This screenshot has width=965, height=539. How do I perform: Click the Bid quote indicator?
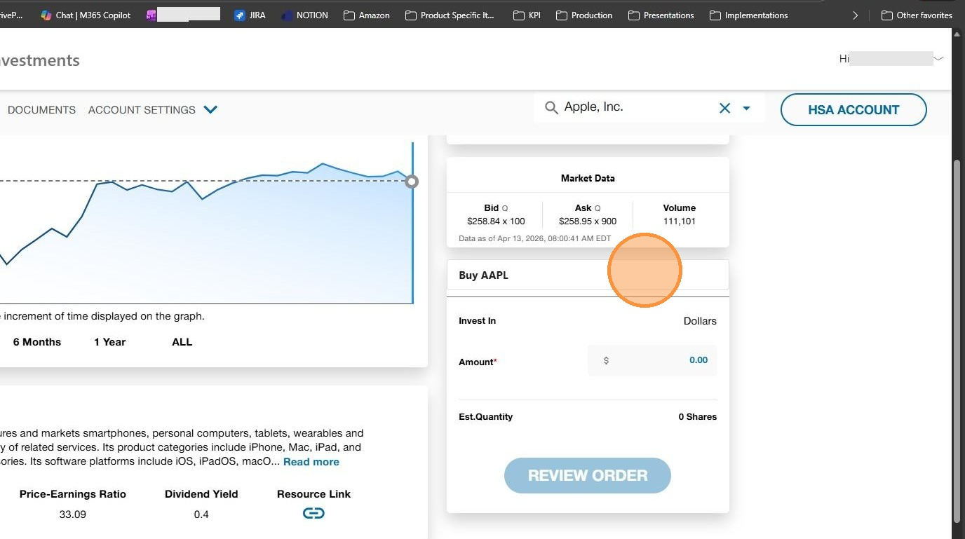[505, 208]
